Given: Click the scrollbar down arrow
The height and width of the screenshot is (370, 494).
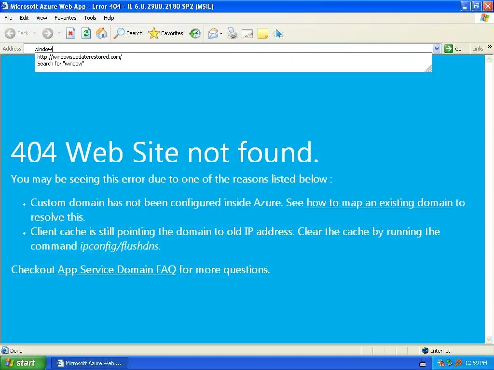Looking at the screenshot, I should (x=489, y=340).
